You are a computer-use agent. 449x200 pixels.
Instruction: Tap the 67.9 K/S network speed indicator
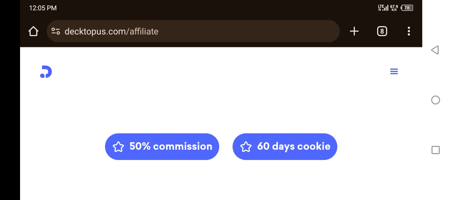(394, 8)
